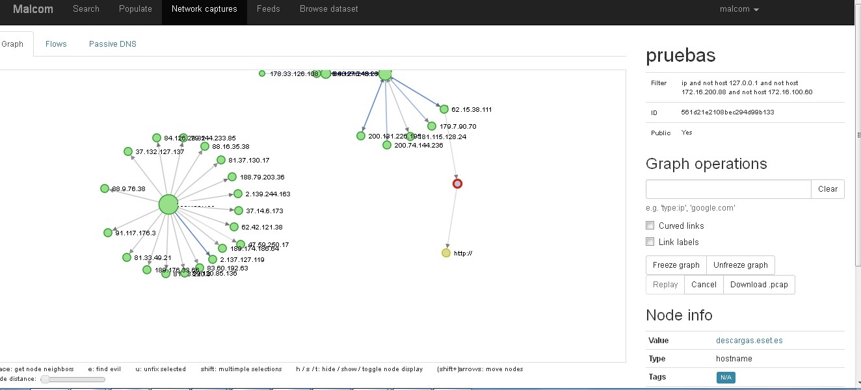Screen dimensions: 861x390
Task: Switch to the Flows tab
Action: point(56,44)
